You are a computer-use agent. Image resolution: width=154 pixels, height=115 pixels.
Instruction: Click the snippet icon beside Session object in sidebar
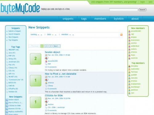click(x=7, y=100)
